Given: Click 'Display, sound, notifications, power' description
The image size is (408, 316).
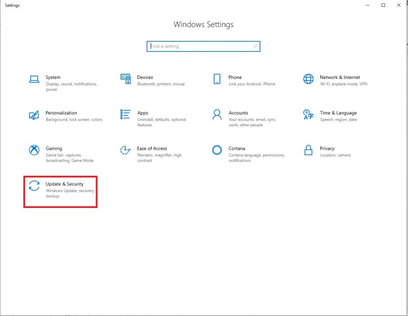Looking at the screenshot, I should point(71,87).
